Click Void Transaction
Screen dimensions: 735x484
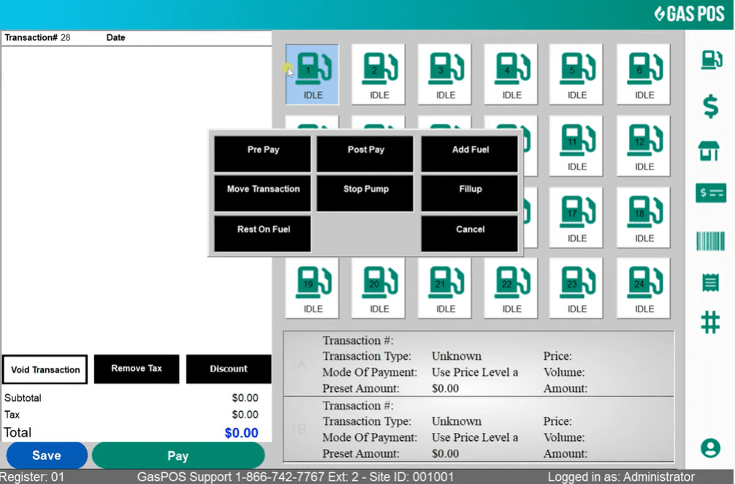[x=45, y=369]
